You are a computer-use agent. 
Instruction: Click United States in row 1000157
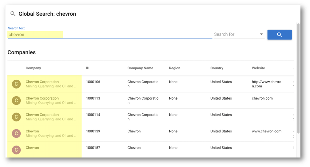221,148
